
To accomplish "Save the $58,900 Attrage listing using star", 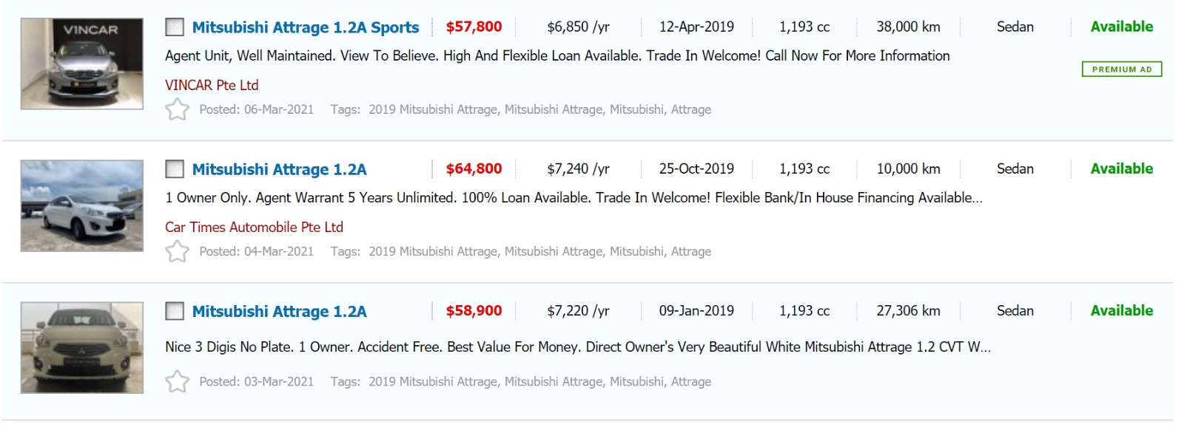I will coord(177,382).
